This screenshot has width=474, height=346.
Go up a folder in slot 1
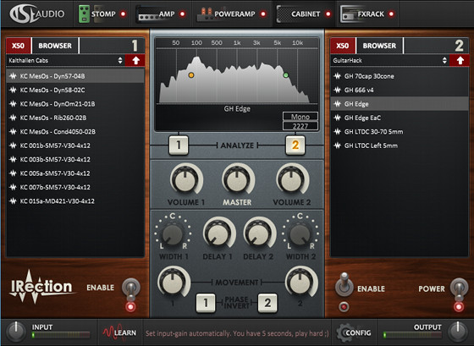(x=135, y=60)
